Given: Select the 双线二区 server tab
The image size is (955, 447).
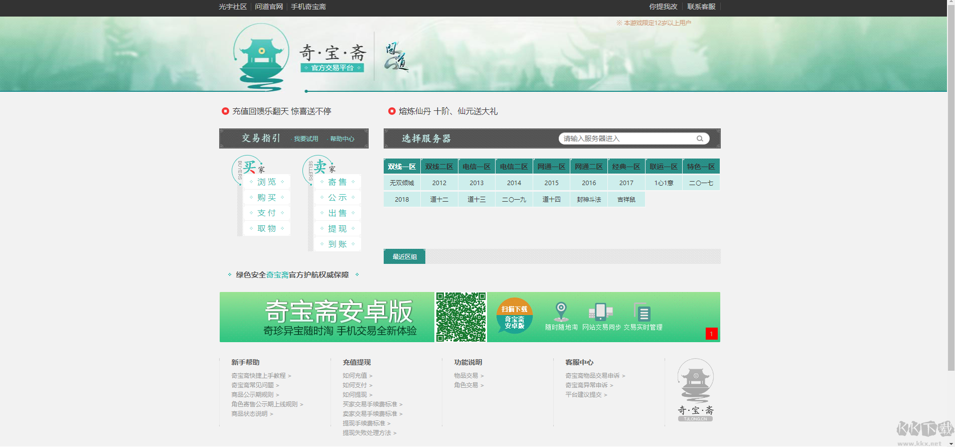Looking at the screenshot, I should (x=439, y=167).
